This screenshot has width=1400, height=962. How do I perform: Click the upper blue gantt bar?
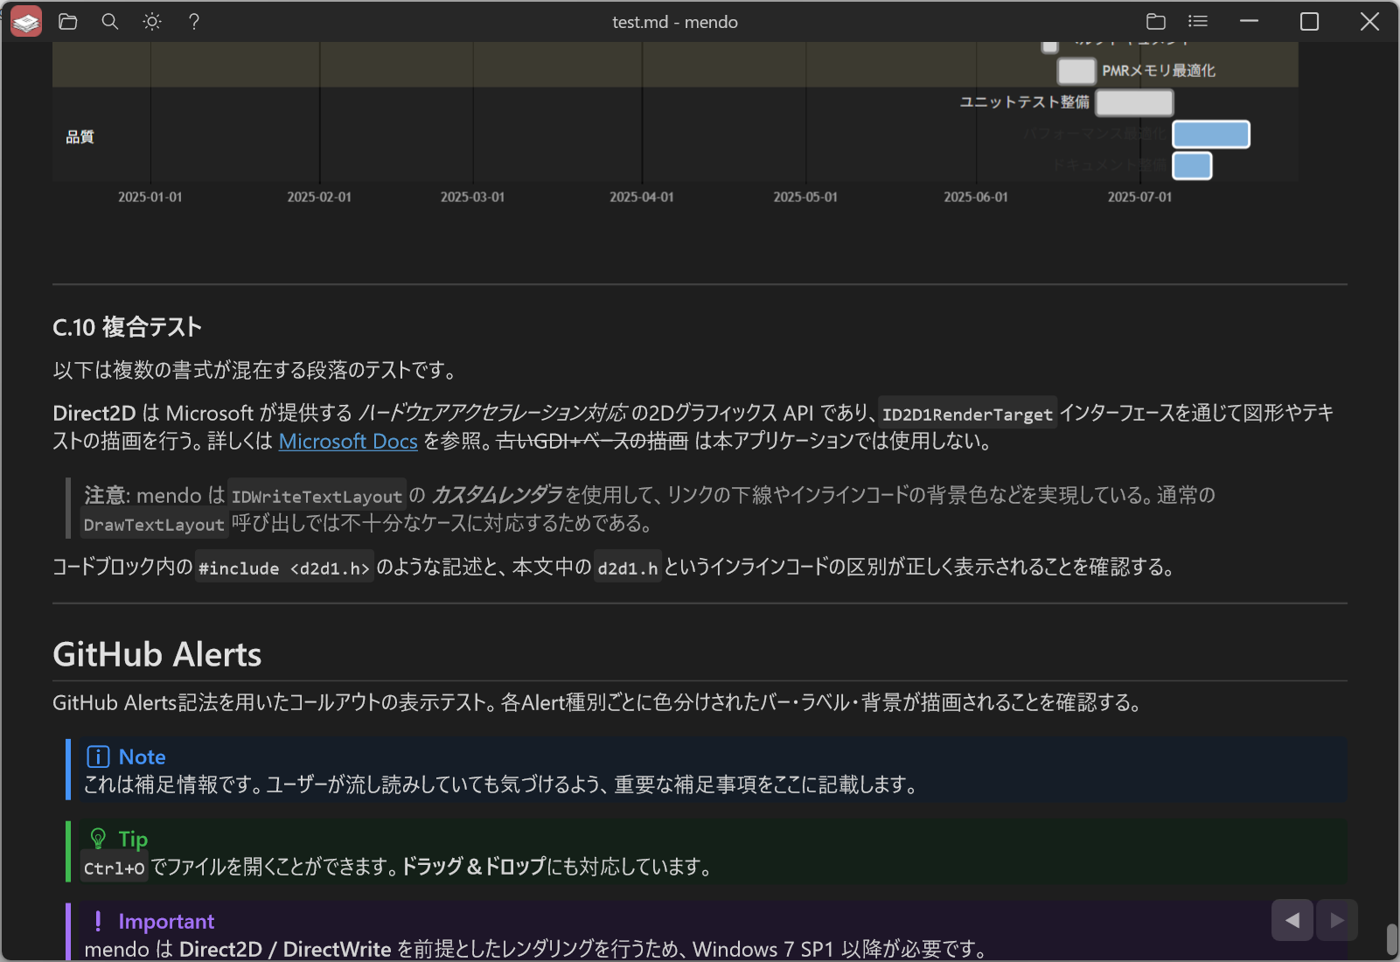(x=1211, y=135)
